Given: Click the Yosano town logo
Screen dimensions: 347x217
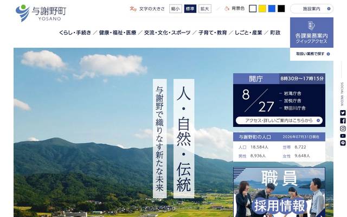Looking at the screenshot, I should 41,13.
